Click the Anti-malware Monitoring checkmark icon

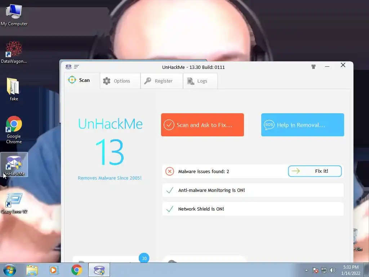170,190
